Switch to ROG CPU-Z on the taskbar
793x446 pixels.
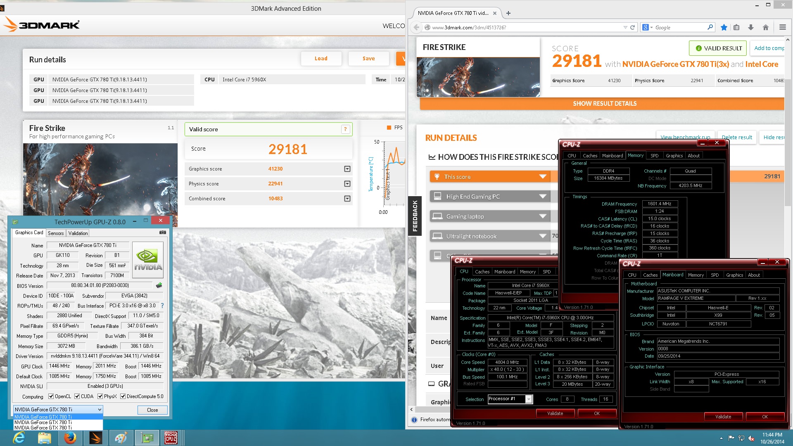coord(171,438)
